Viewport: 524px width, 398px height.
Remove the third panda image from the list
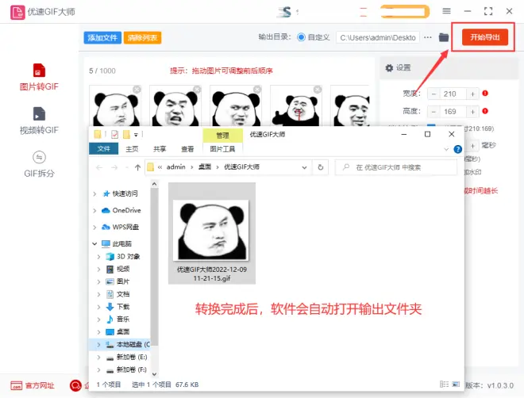pyautogui.click(x=257, y=90)
